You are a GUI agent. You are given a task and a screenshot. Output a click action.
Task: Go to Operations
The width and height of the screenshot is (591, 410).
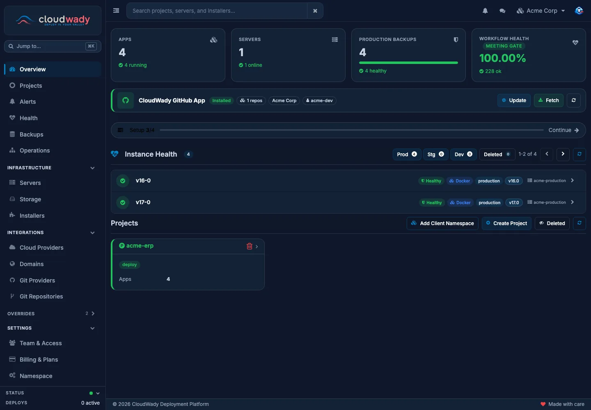click(53, 150)
